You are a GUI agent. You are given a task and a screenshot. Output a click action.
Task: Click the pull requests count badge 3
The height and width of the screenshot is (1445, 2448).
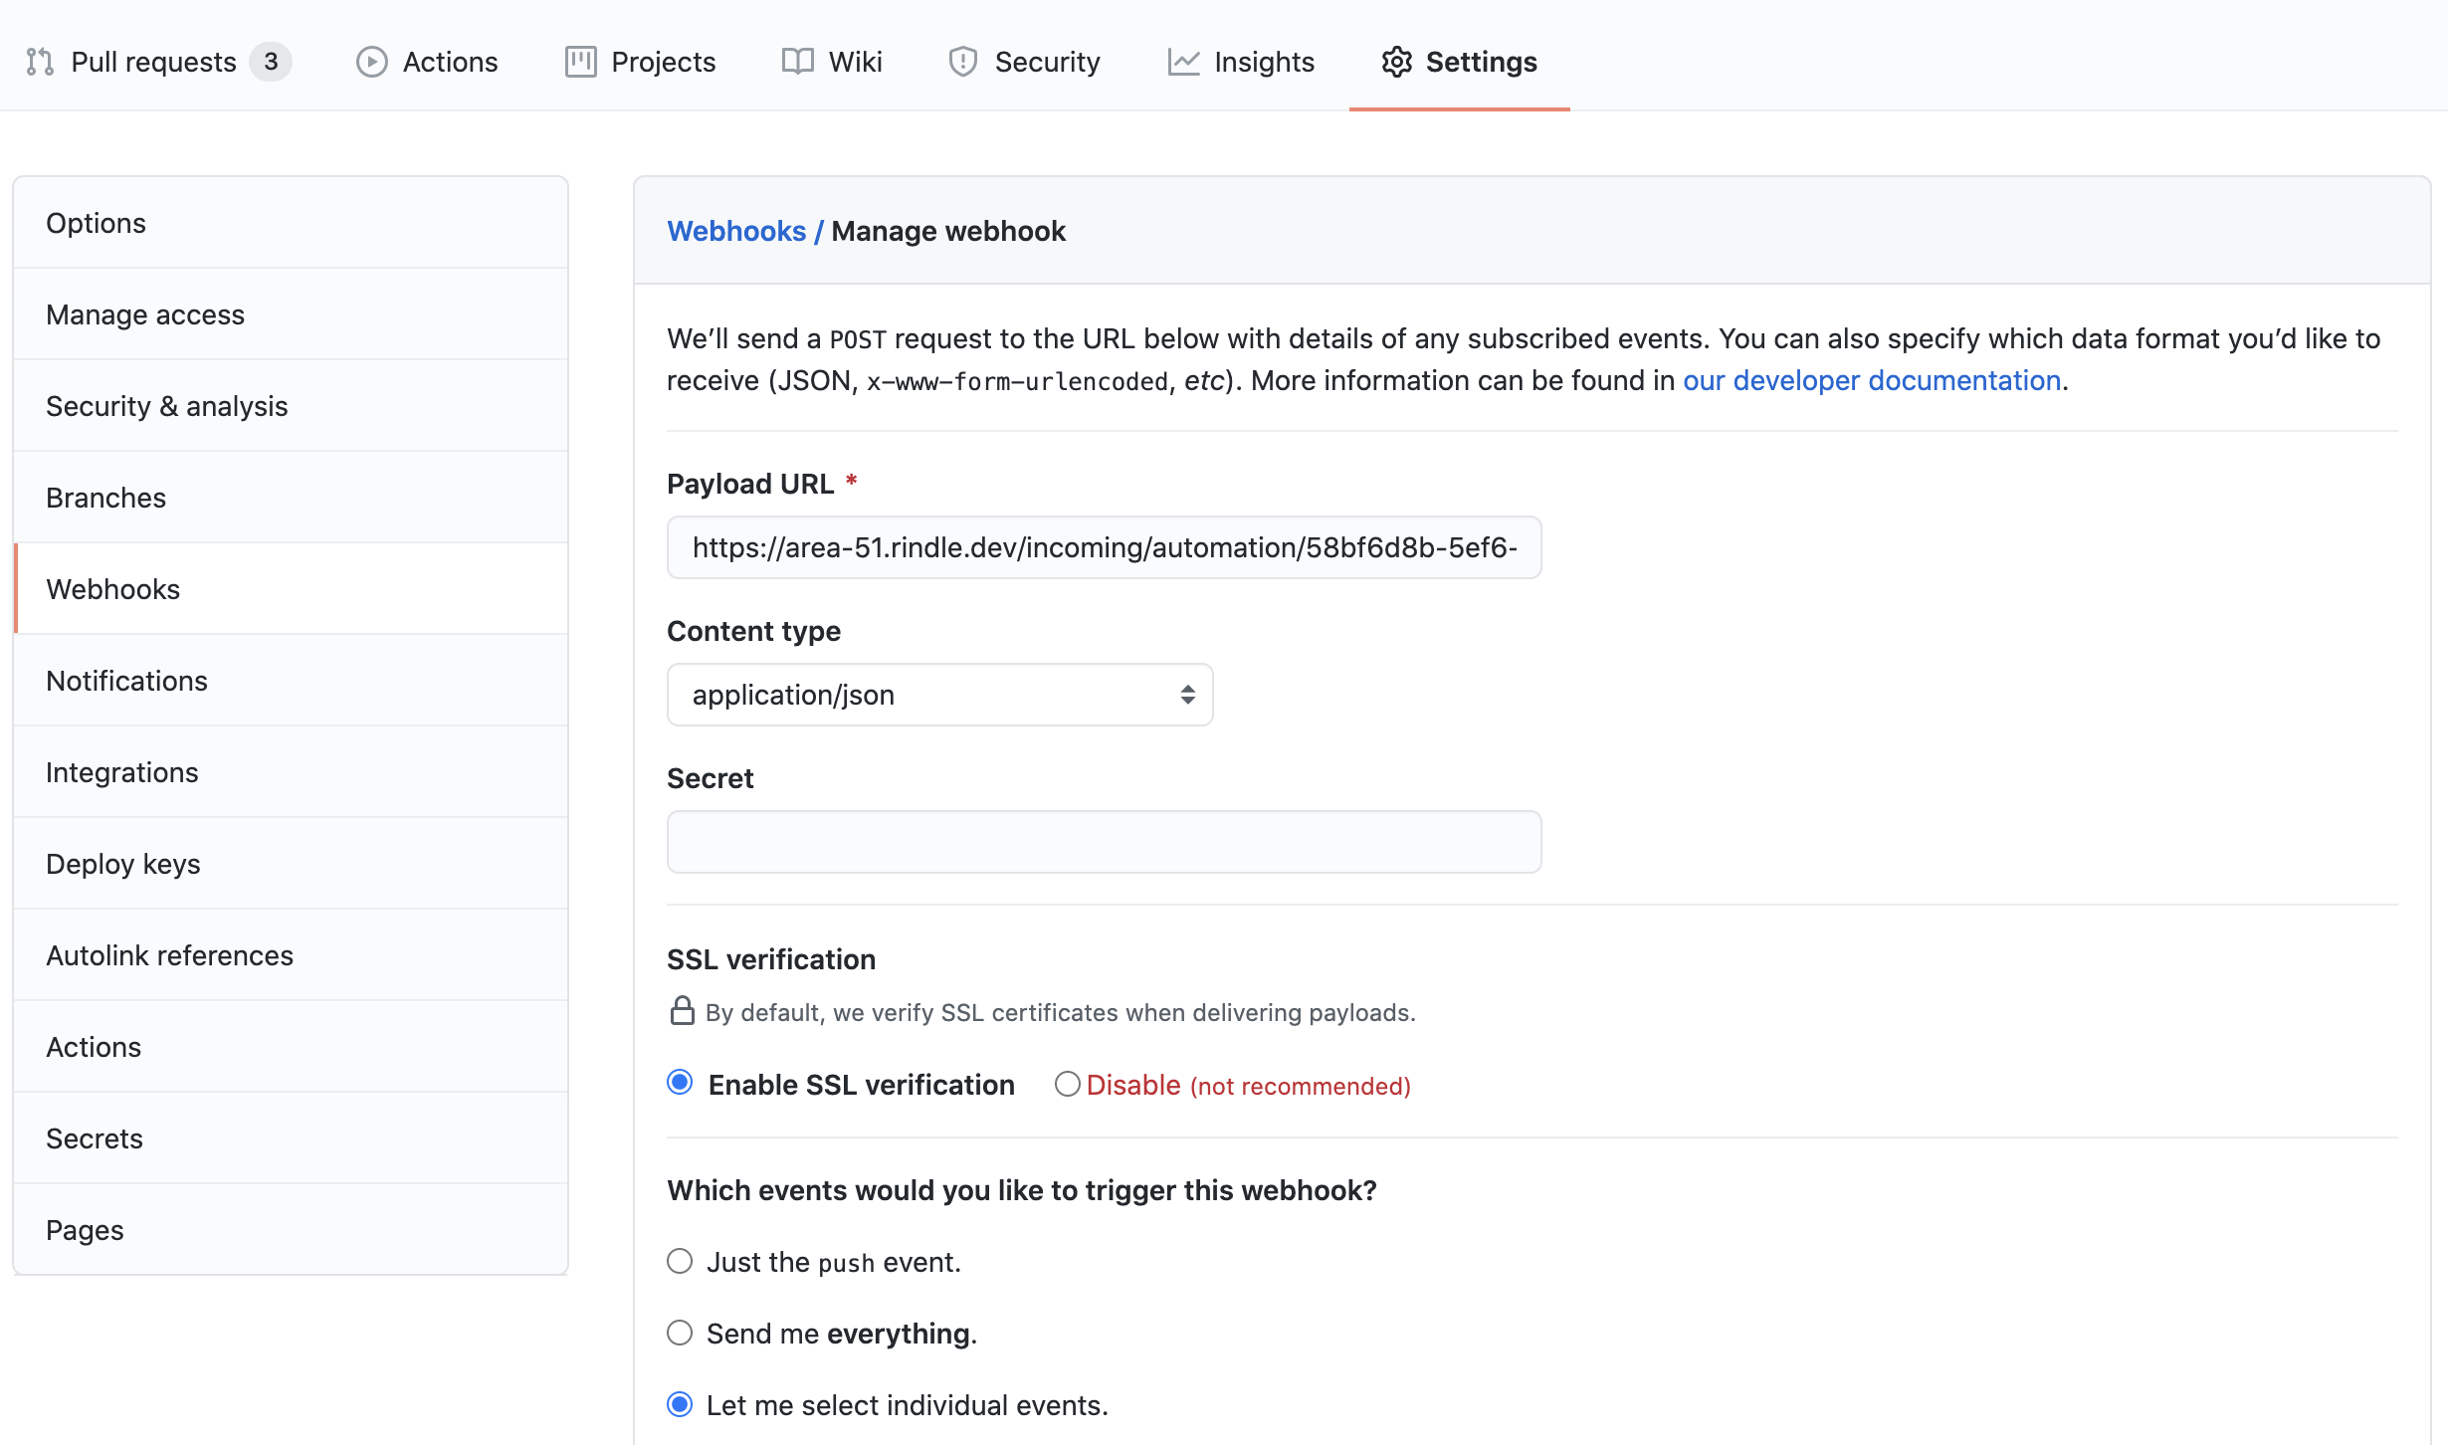pyautogui.click(x=271, y=62)
